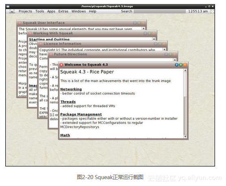The image size is (226, 186).
Task: Click the Package Management heading
Action: 81,115
